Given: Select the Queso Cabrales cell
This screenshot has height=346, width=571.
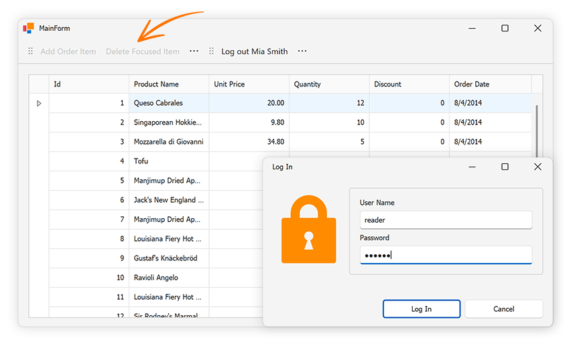Looking at the screenshot, I should [x=169, y=103].
